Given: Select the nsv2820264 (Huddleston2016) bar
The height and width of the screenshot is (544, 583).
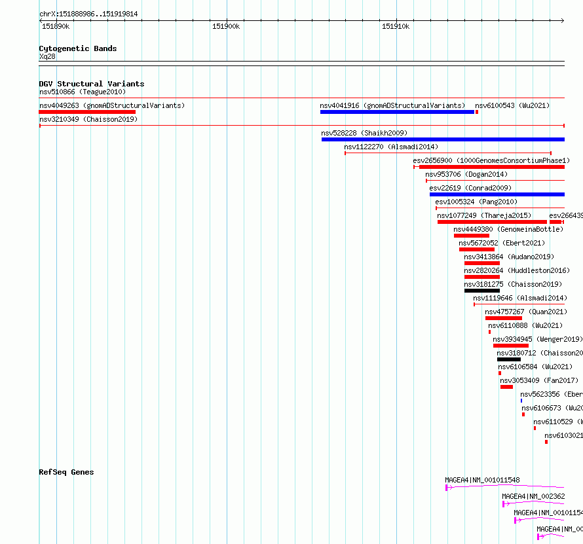Looking at the screenshot, I should pyautogui.click(x=482, y=277).
